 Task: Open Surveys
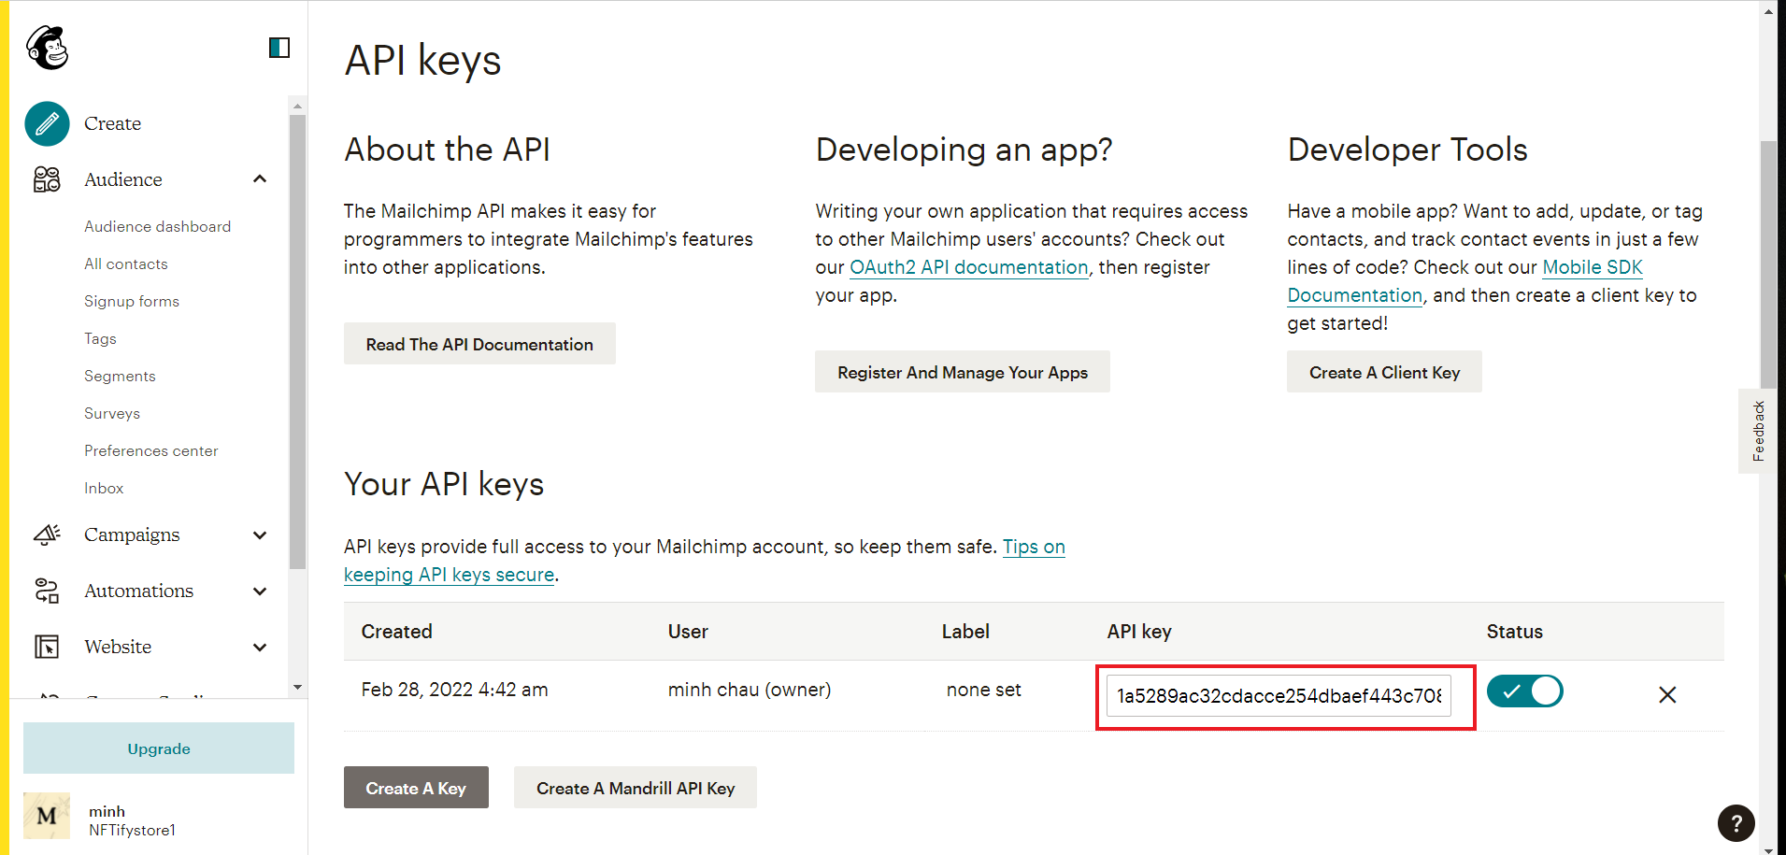pos(112,413)
